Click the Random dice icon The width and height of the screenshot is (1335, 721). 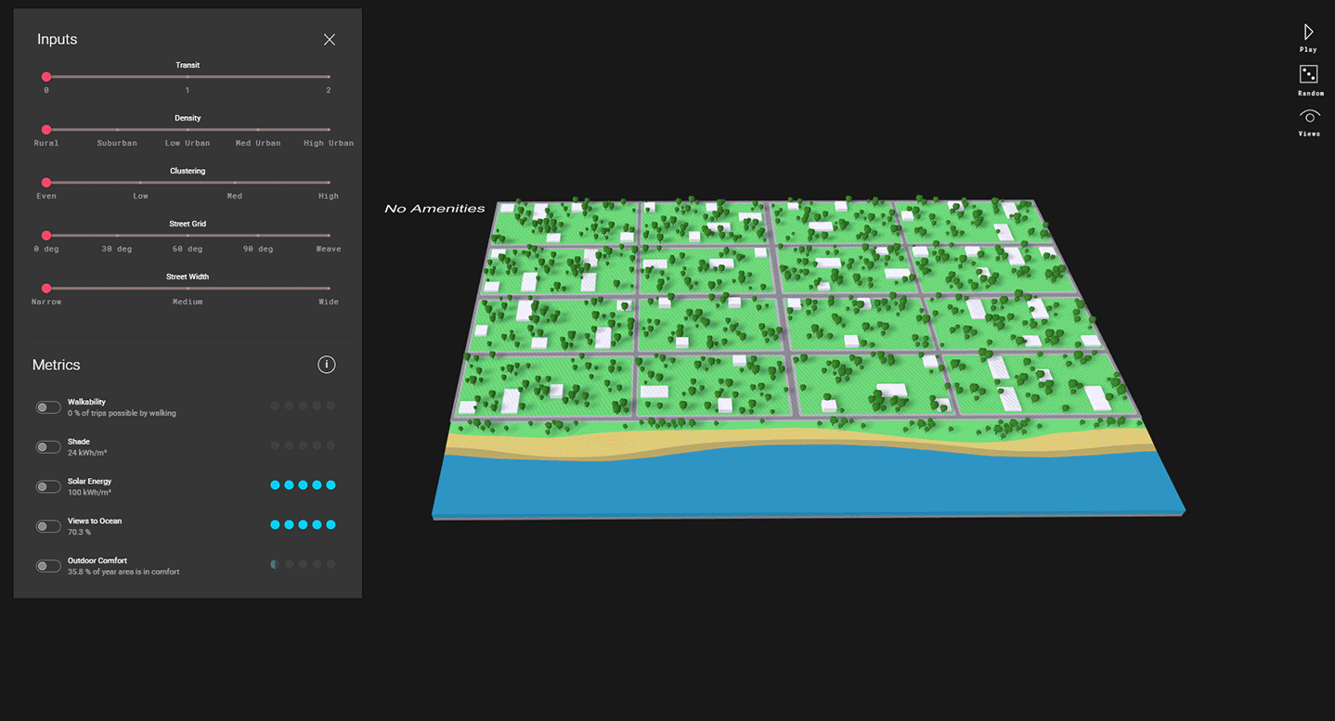pyautogui.click(x=1309, y=74)
